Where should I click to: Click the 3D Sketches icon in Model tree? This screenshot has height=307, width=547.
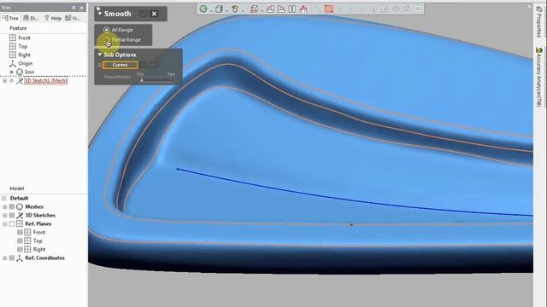(20, 216)
